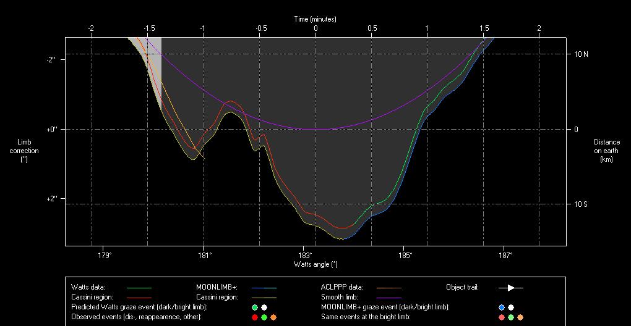The image size is (631, 326).
Task: Click the green Watts data line sample
Action: point(139,288)
